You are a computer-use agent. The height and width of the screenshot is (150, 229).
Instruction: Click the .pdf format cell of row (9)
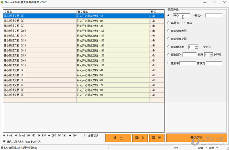[157, 95]
